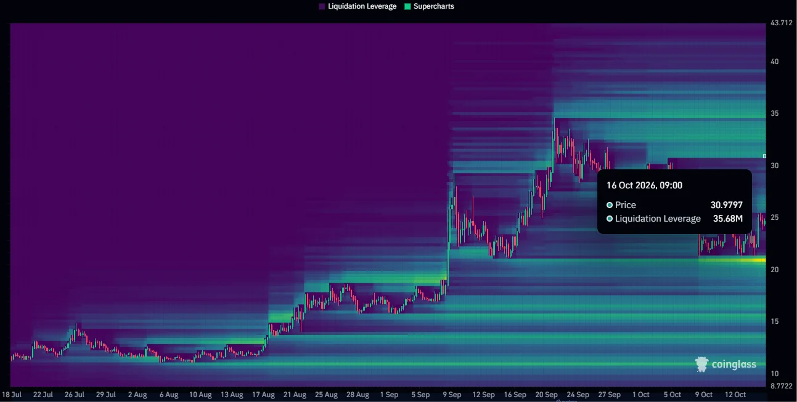This screenshot has width=797, height=402.
Task: Select the 18 Jul date label
Action: click(12, 395)
